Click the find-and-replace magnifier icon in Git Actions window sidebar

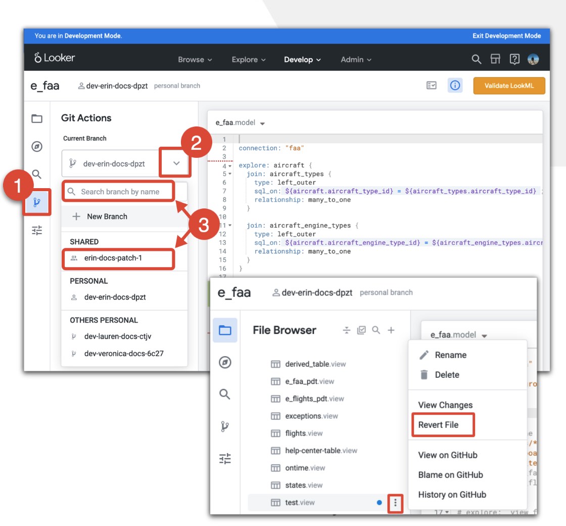[37, 174]
